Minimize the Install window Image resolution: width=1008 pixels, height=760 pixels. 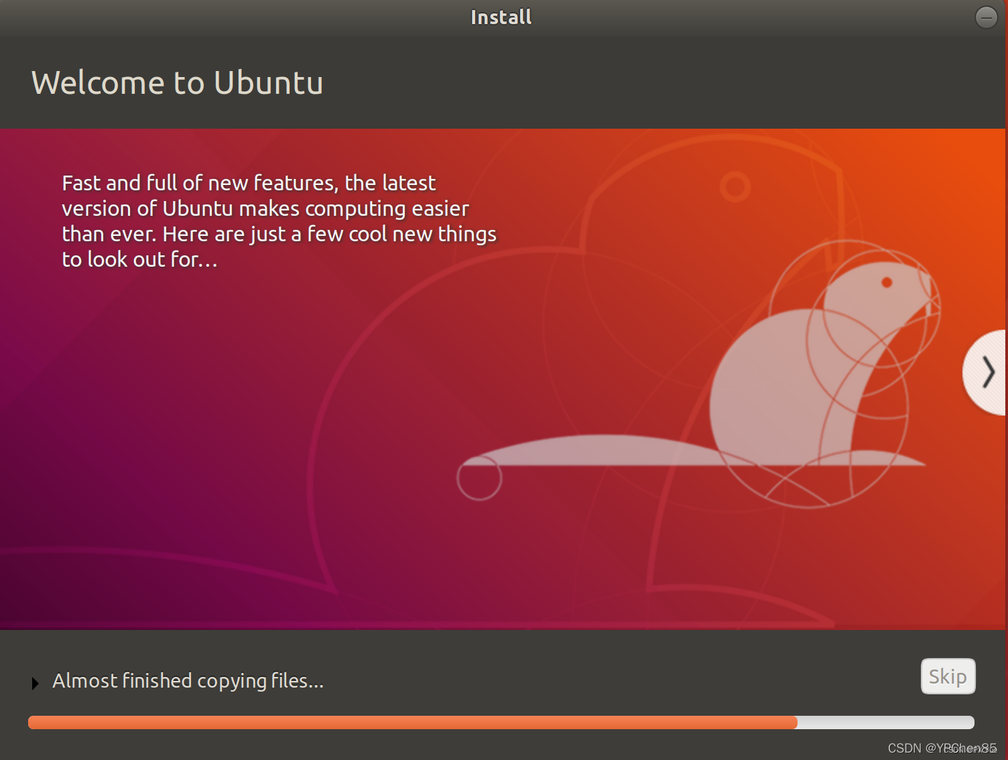(986, 17)
